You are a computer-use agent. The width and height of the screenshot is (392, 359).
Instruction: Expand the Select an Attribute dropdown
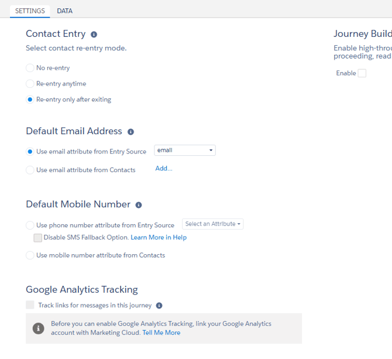pyautogui.click(x=213, y=224)
